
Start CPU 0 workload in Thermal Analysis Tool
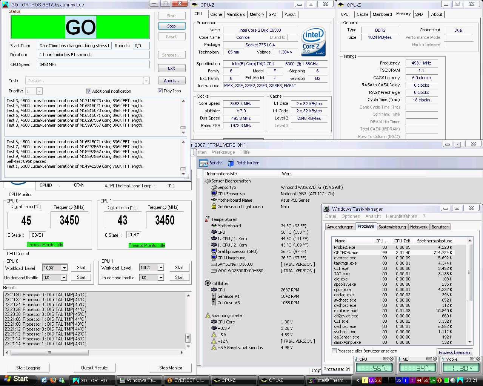[81, 268]
